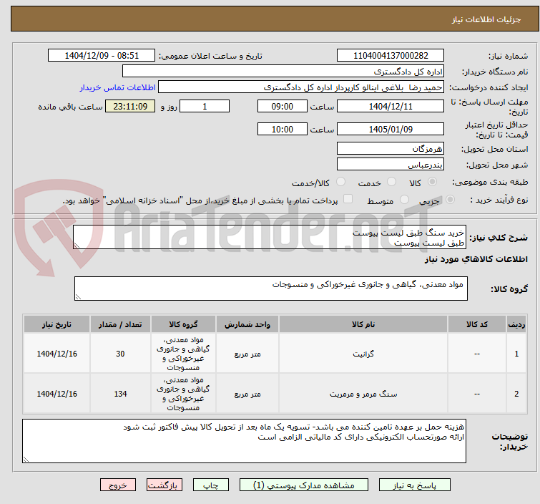
Task: Click the validity time field 10:00
Action: pos(283,129)
